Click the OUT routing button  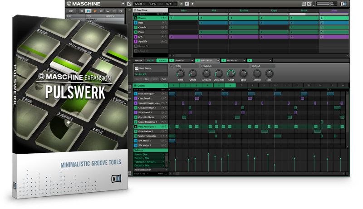tap(164, 79)
